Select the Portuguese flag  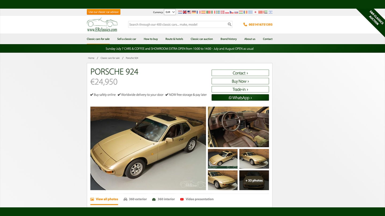[x=209, y=12]
